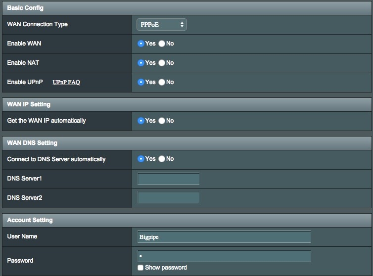The image size is (373, 276).
Task: Choose Yes for getting WAN IP automatically
Action: (141, 121)
